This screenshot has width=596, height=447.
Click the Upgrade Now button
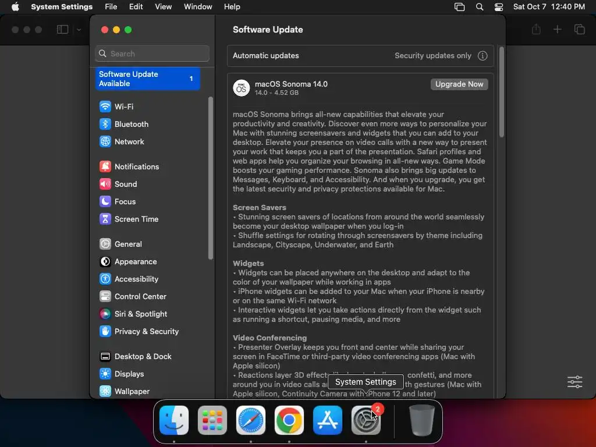(x=459, y=84)
